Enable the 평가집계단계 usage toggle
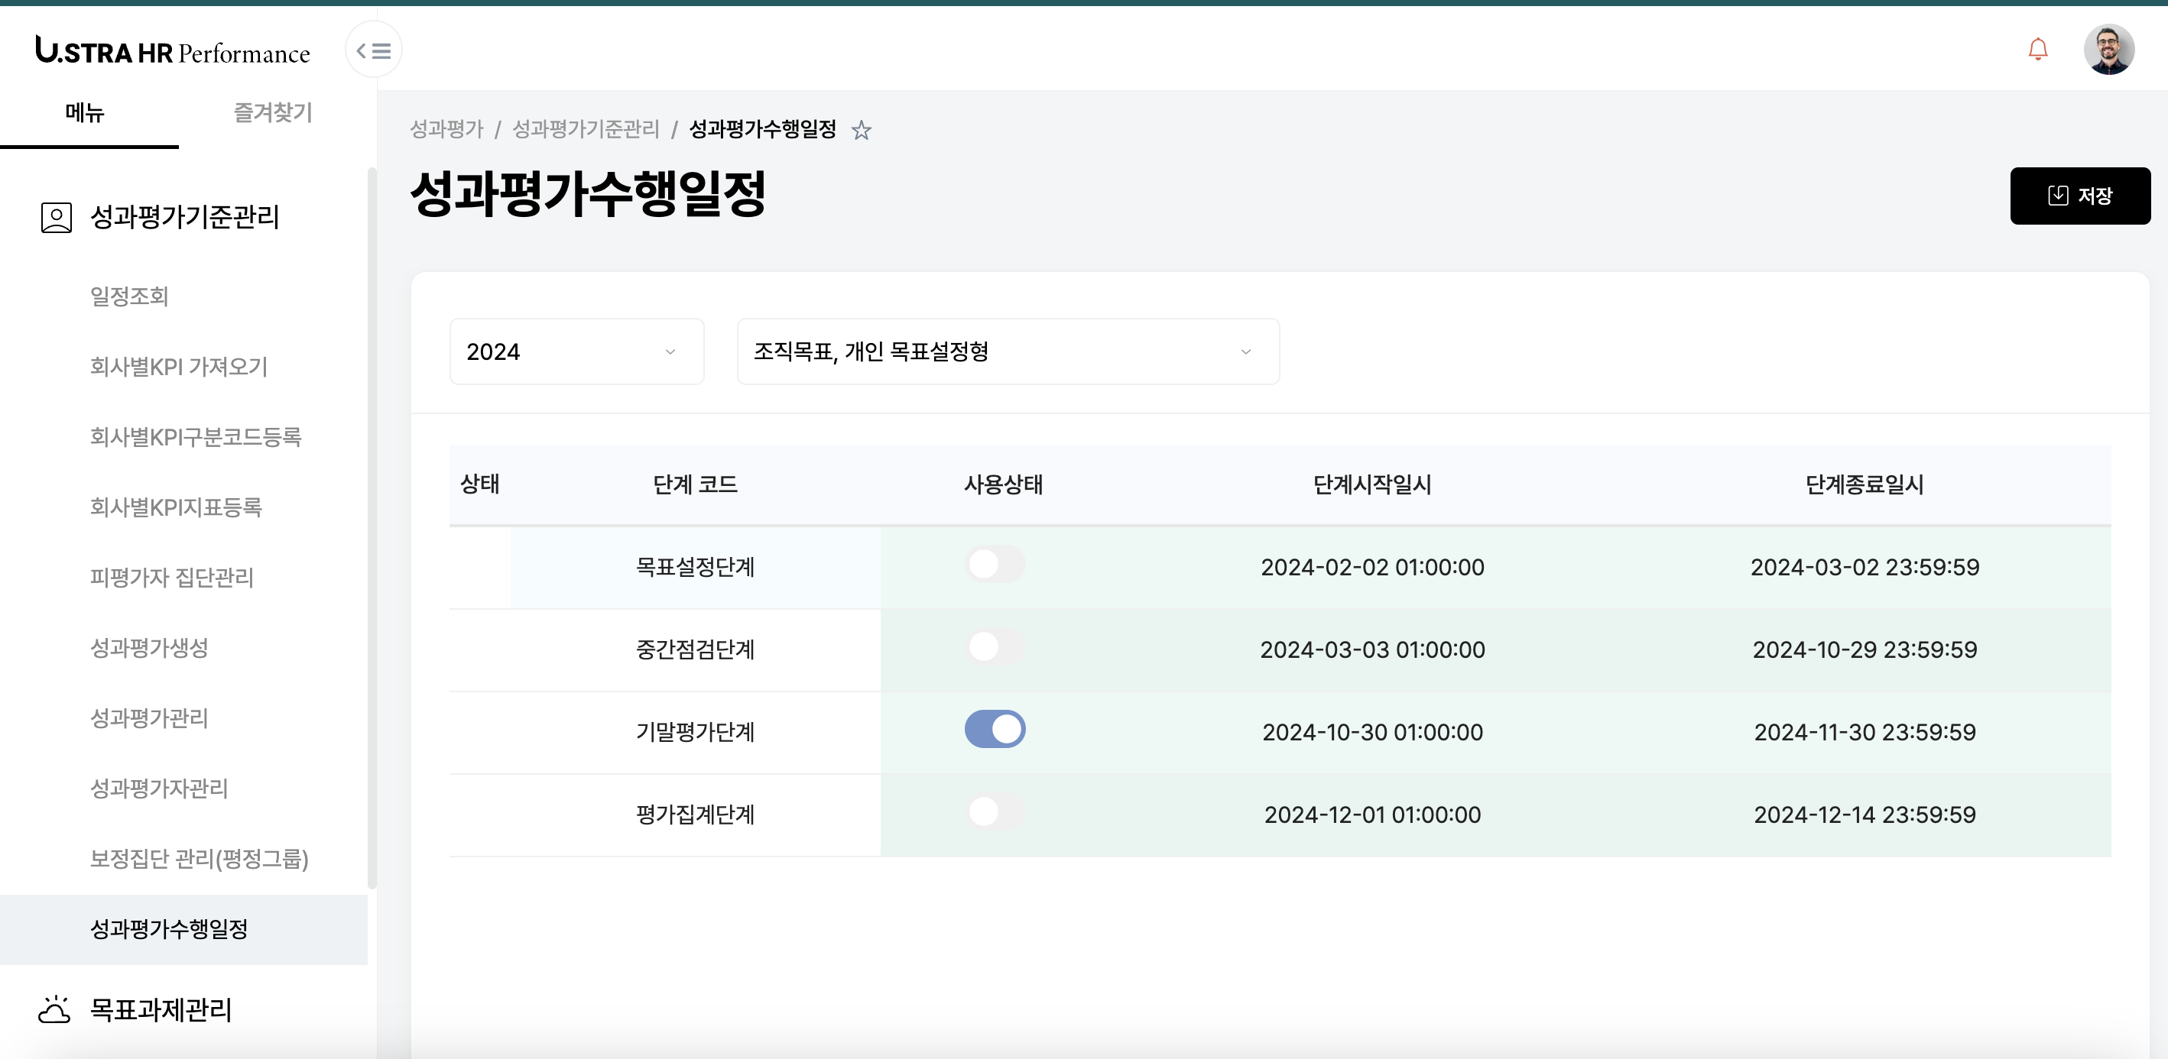 point(994,812)
